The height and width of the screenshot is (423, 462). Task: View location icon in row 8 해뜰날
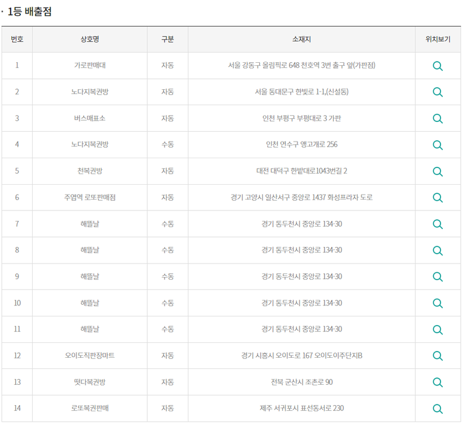[437, 251]
